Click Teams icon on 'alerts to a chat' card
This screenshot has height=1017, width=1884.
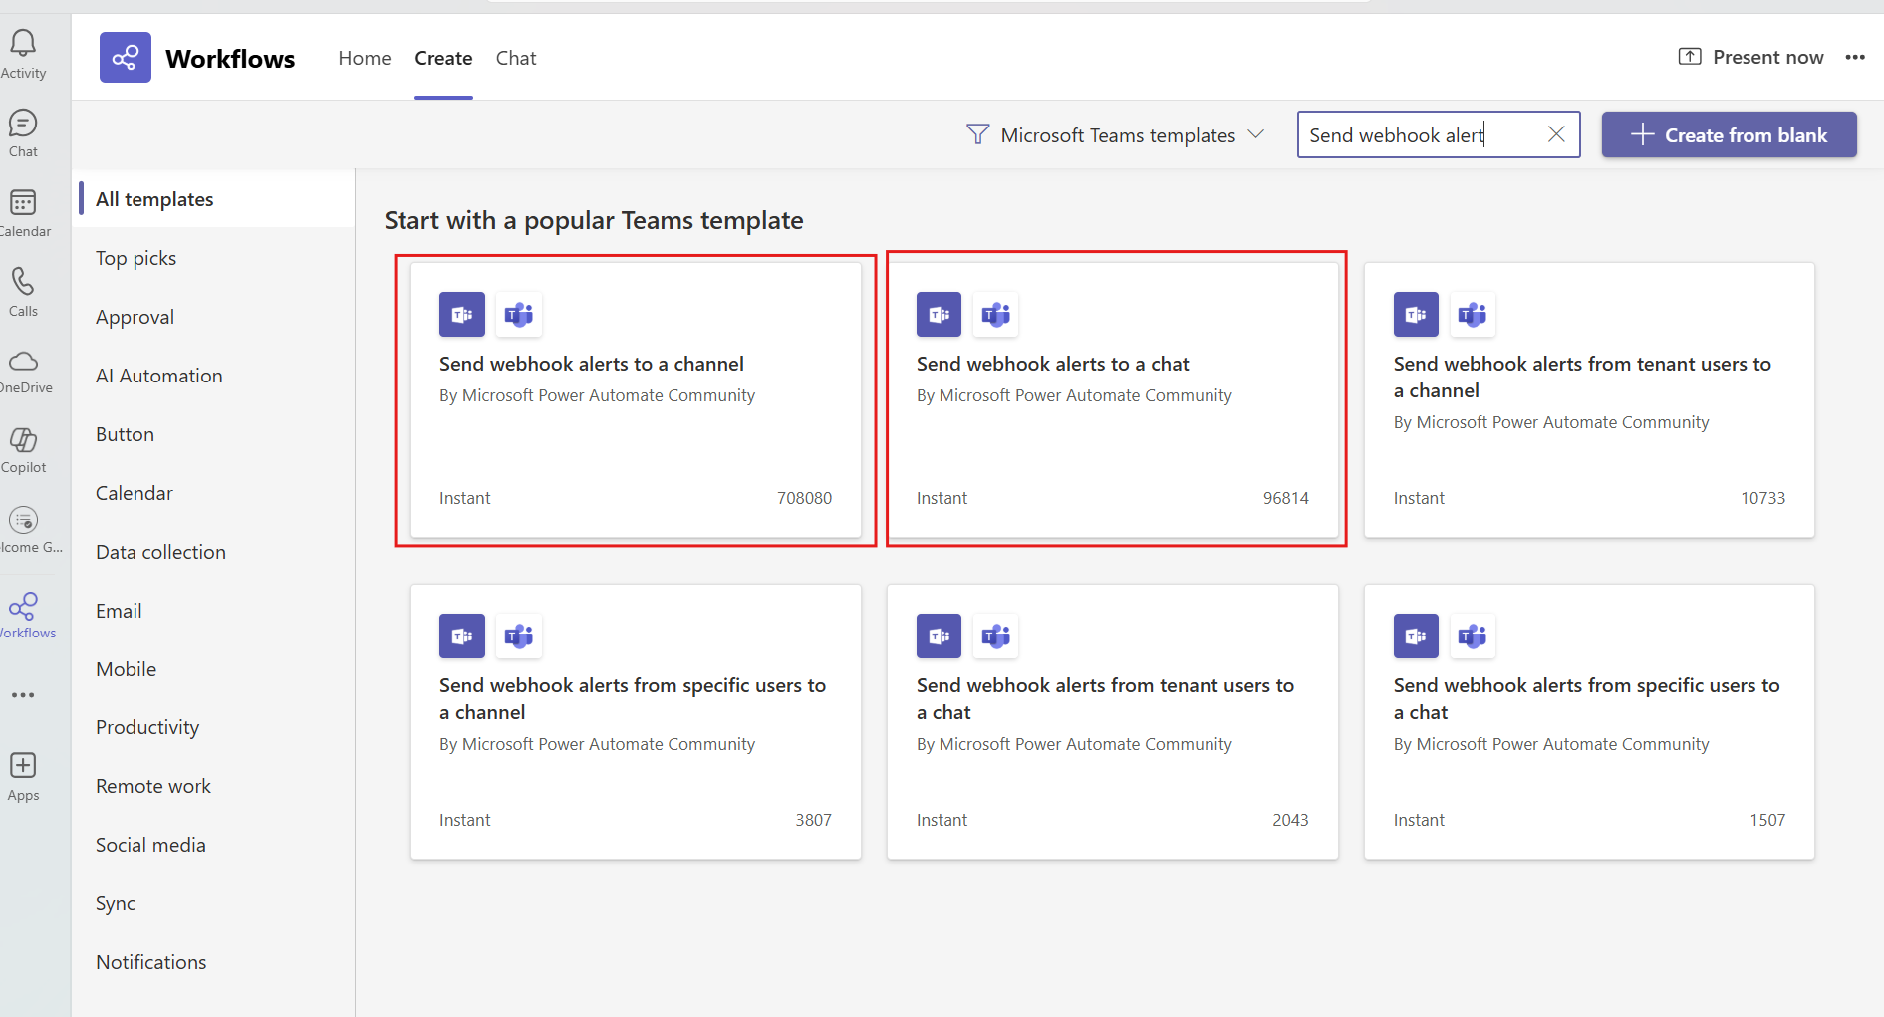coord(996,315)
